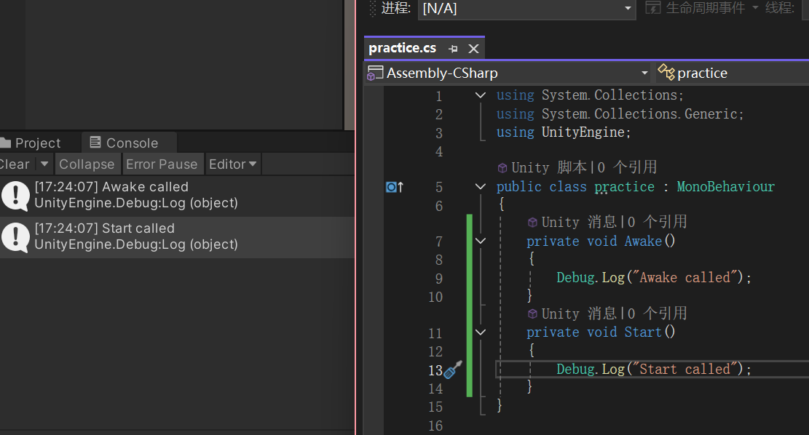Viewport: 809px width, 435px height.
Task: Click the warning icon on the Awake log entry
Action: [15, 195]
